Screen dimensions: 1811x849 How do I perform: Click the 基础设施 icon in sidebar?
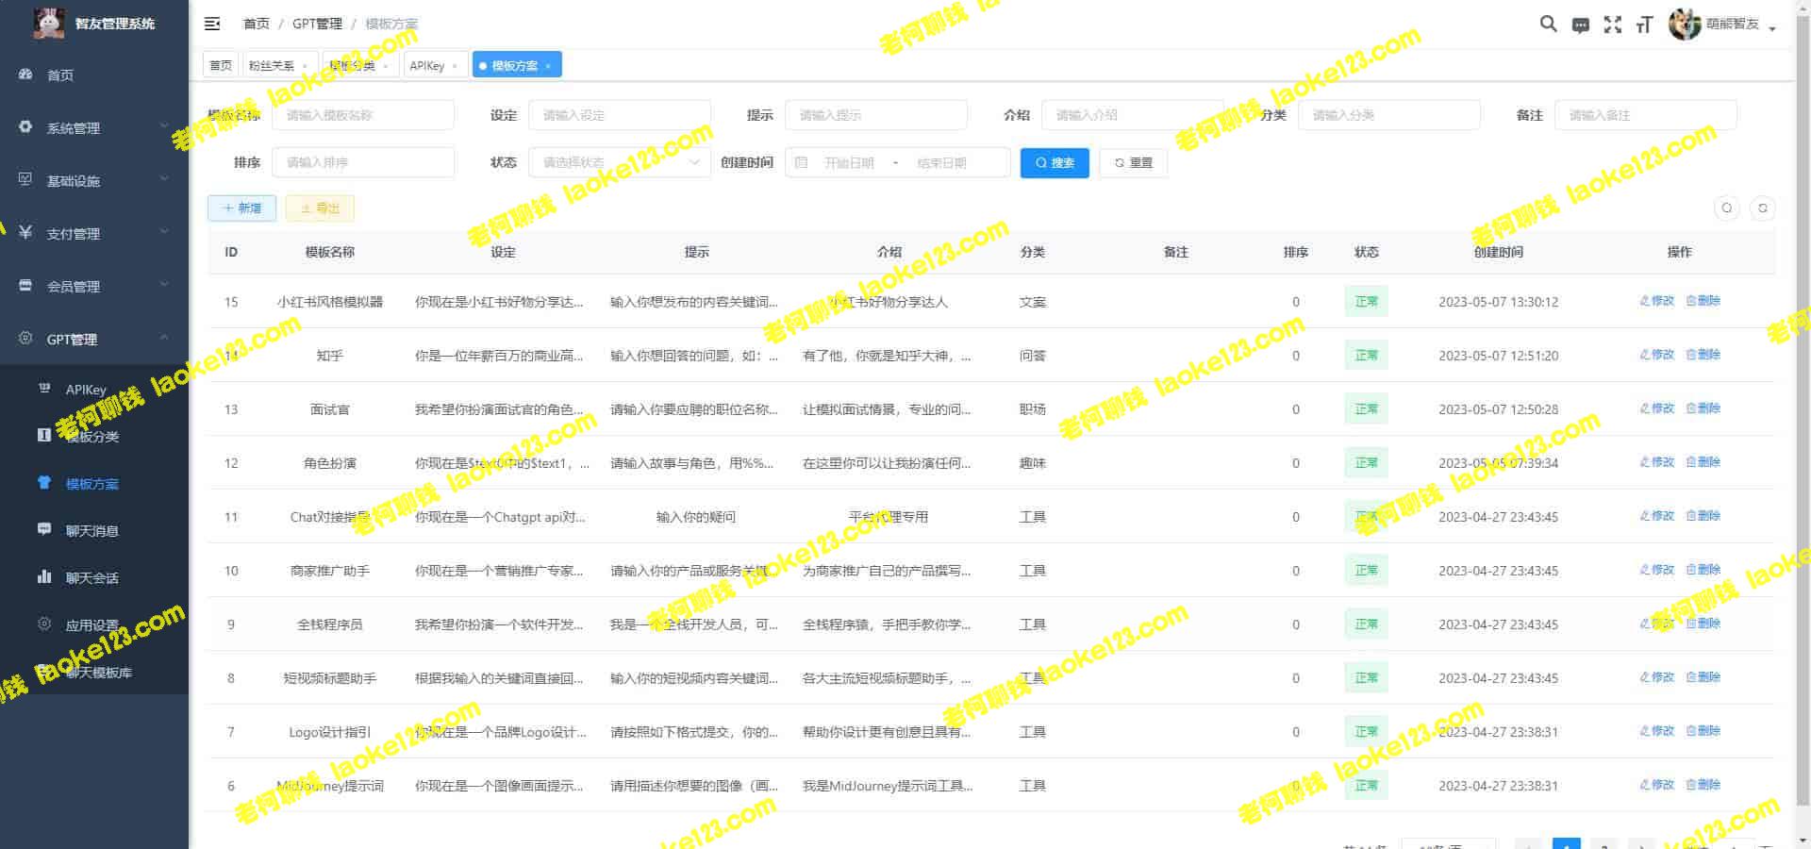25,179
